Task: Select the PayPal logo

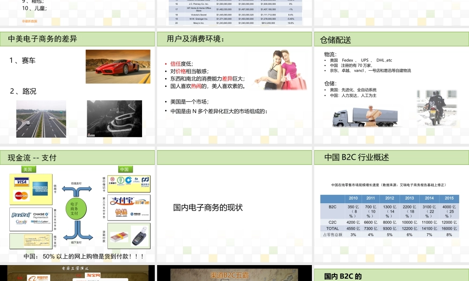Action: pos(21,214)
